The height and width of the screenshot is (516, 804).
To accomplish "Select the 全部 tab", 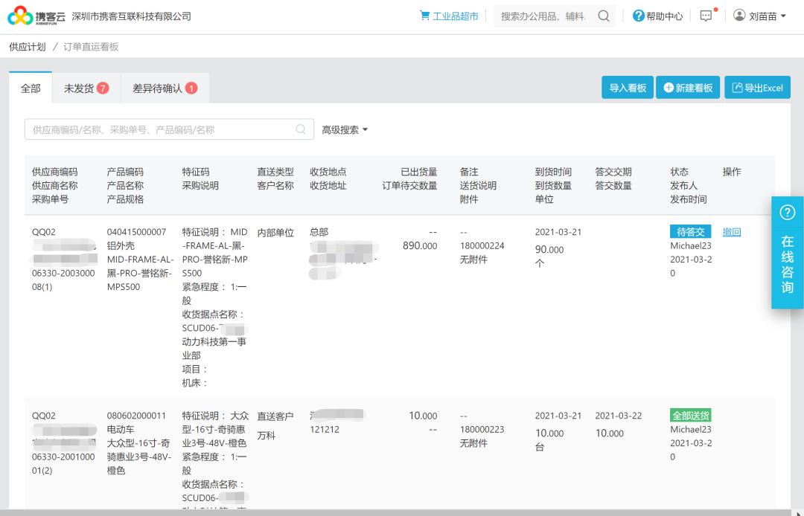I will (x=31, y=87).
